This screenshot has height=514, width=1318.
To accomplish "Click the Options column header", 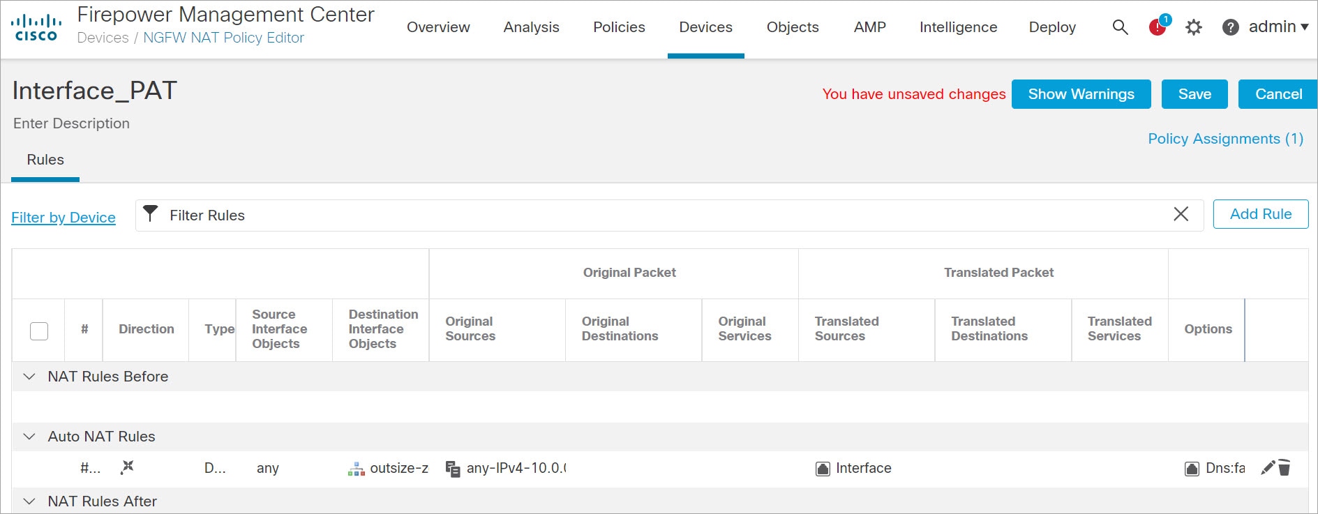I will click(1208, 329).
